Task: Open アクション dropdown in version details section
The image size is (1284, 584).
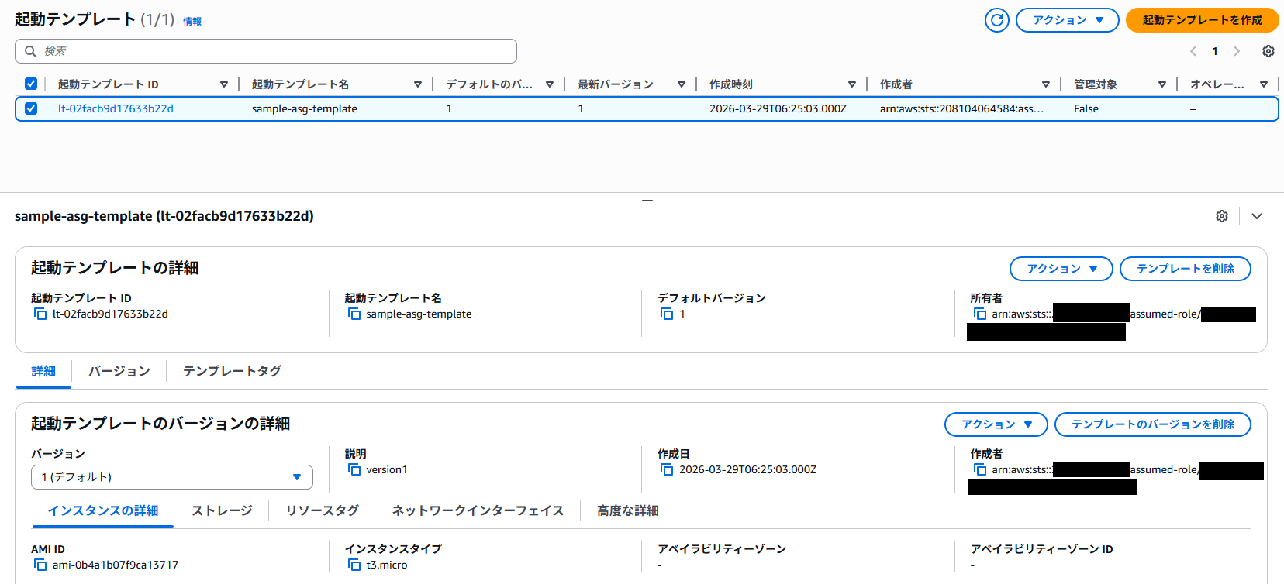Action: pos(996,424)
